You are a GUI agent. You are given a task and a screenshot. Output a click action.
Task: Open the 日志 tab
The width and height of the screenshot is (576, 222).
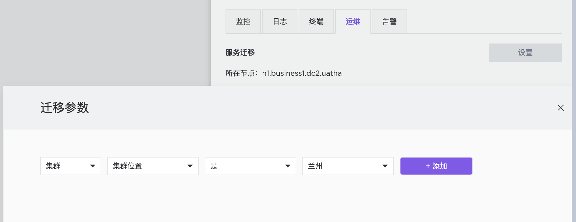(280, 22)
